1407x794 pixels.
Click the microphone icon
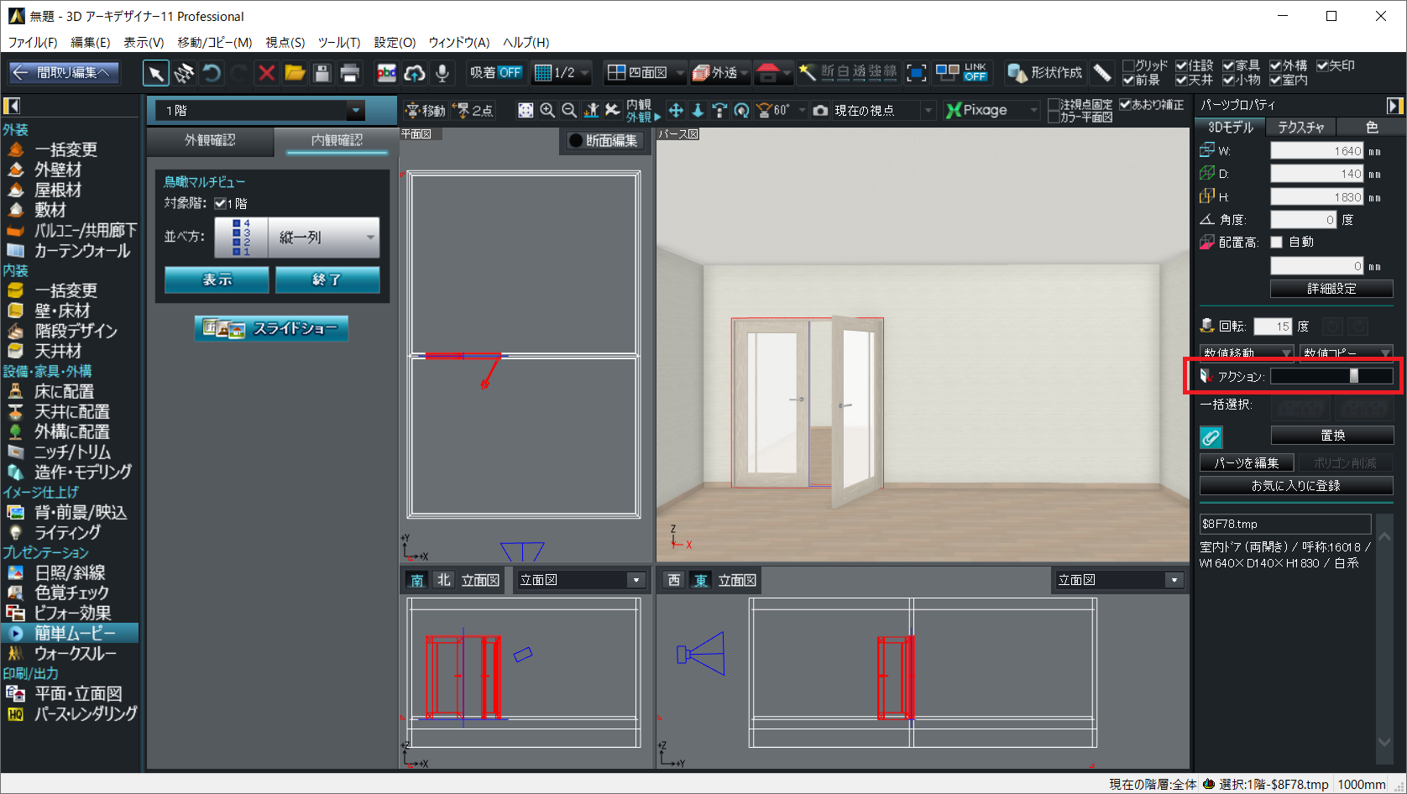[442, 73]
